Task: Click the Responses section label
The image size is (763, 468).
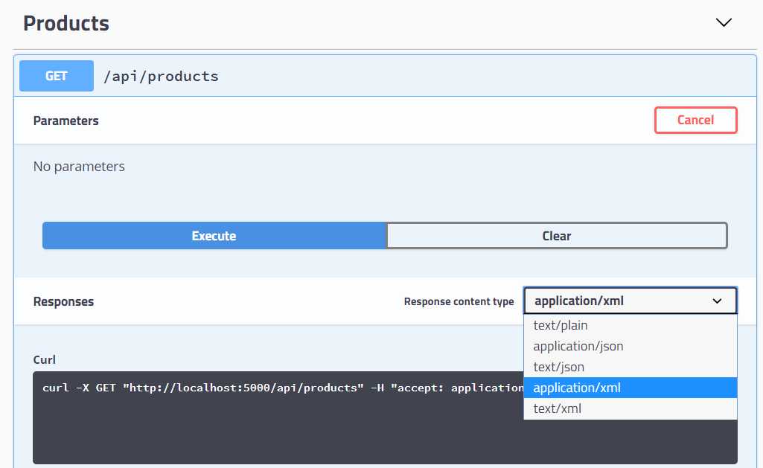Action: [63, 301]
